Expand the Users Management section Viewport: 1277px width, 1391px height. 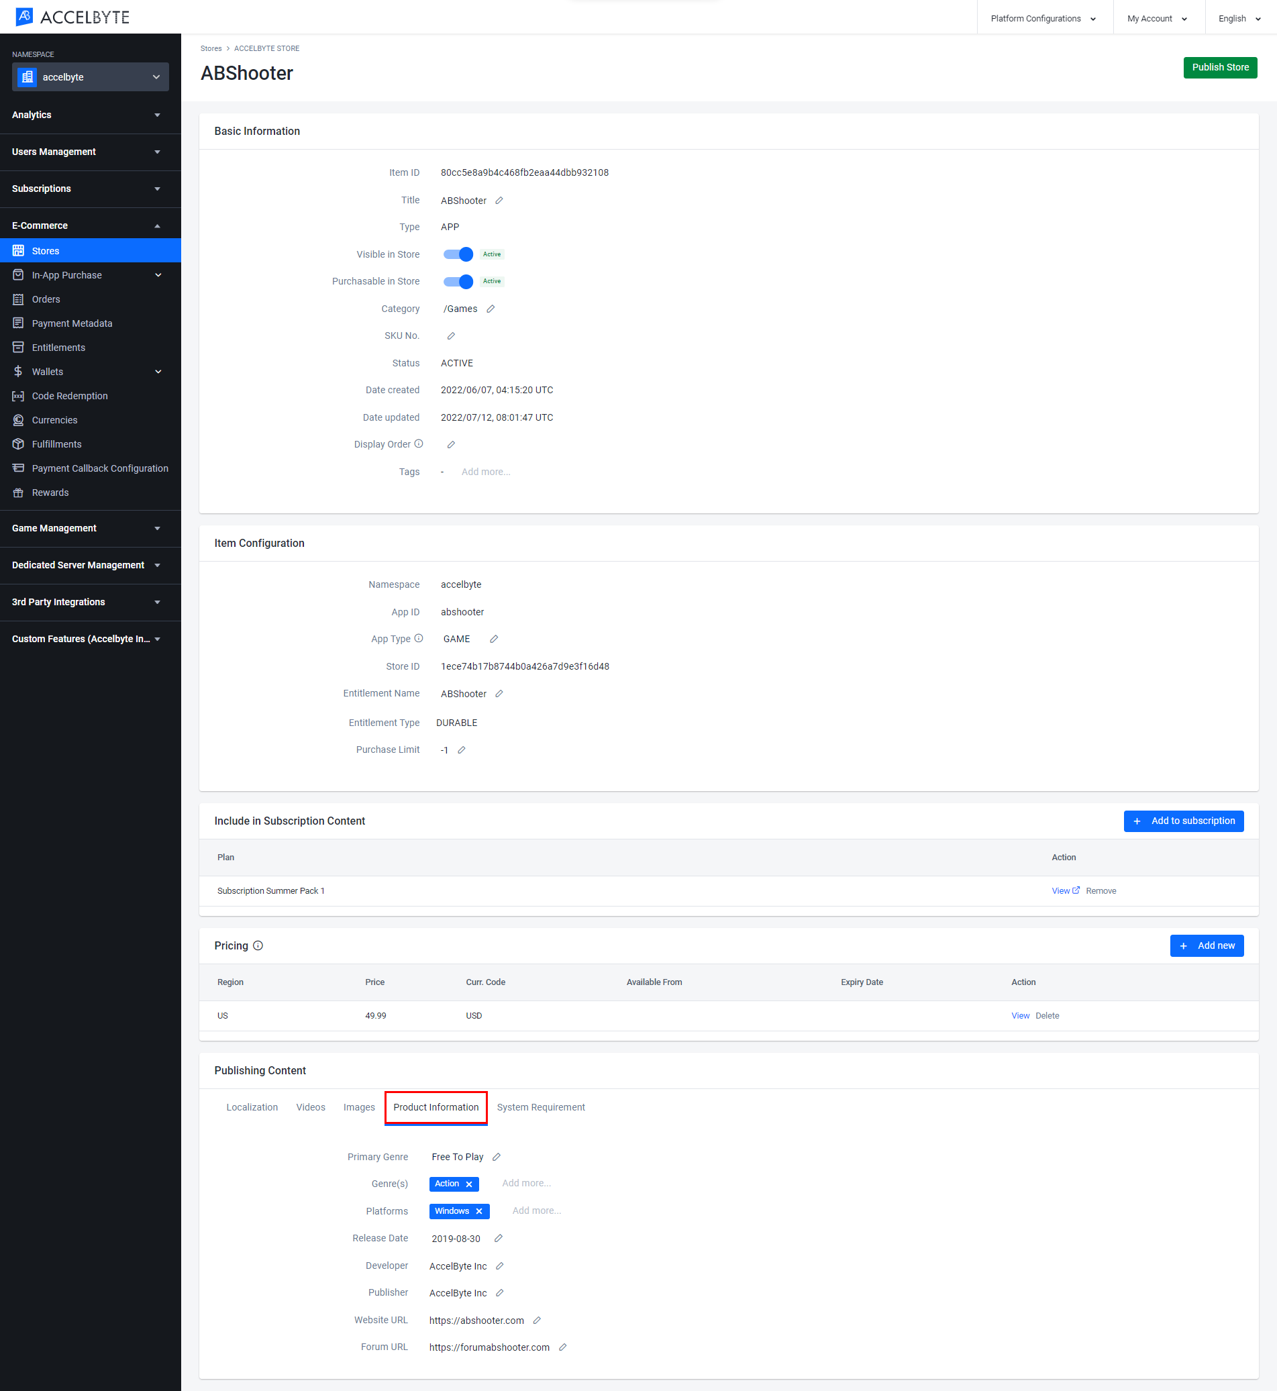pos(91,152)
